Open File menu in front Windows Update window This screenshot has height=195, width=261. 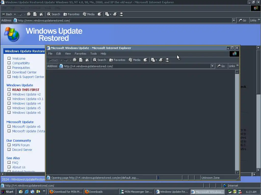pos(50,54)
